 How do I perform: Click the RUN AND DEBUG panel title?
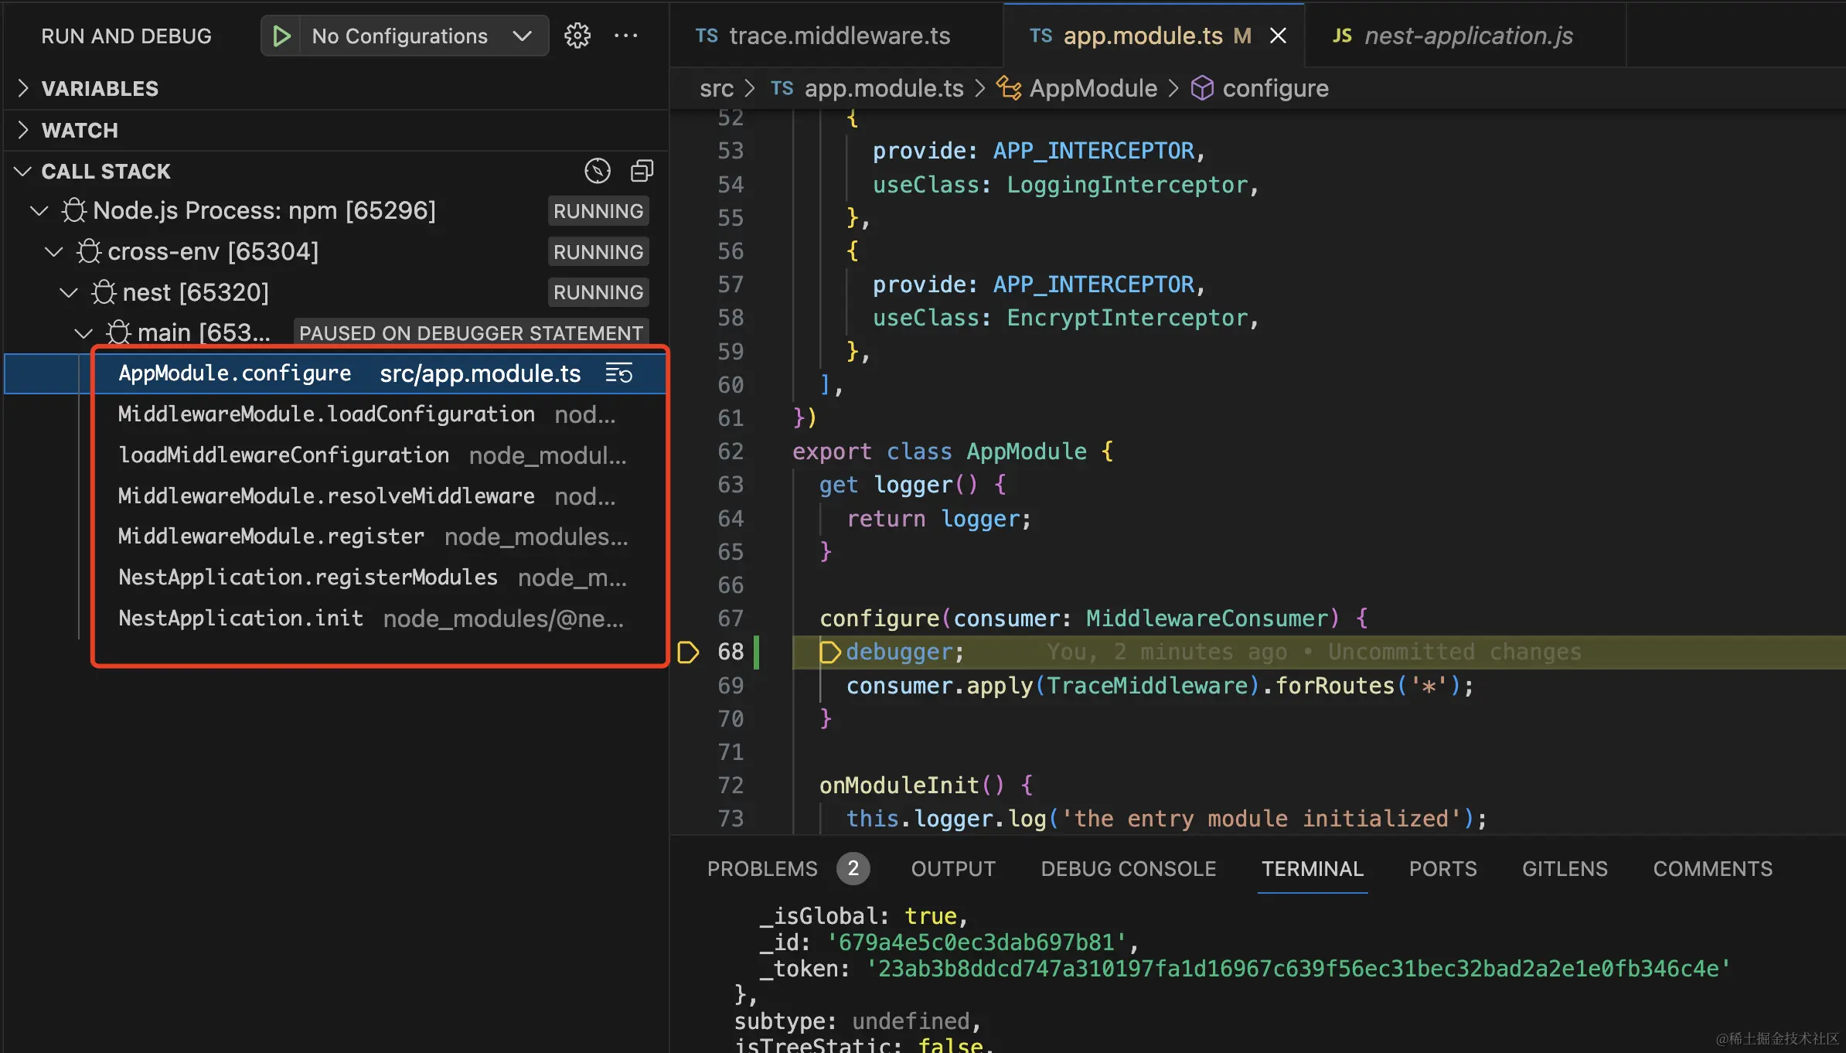click(x=126, y=36)
